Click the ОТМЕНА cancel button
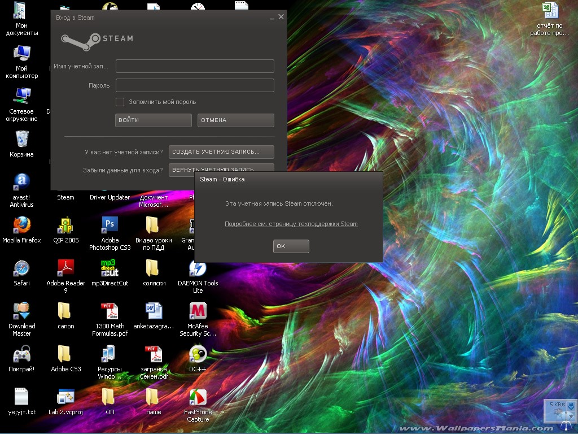Screen dimensions: 578x434 235,120
